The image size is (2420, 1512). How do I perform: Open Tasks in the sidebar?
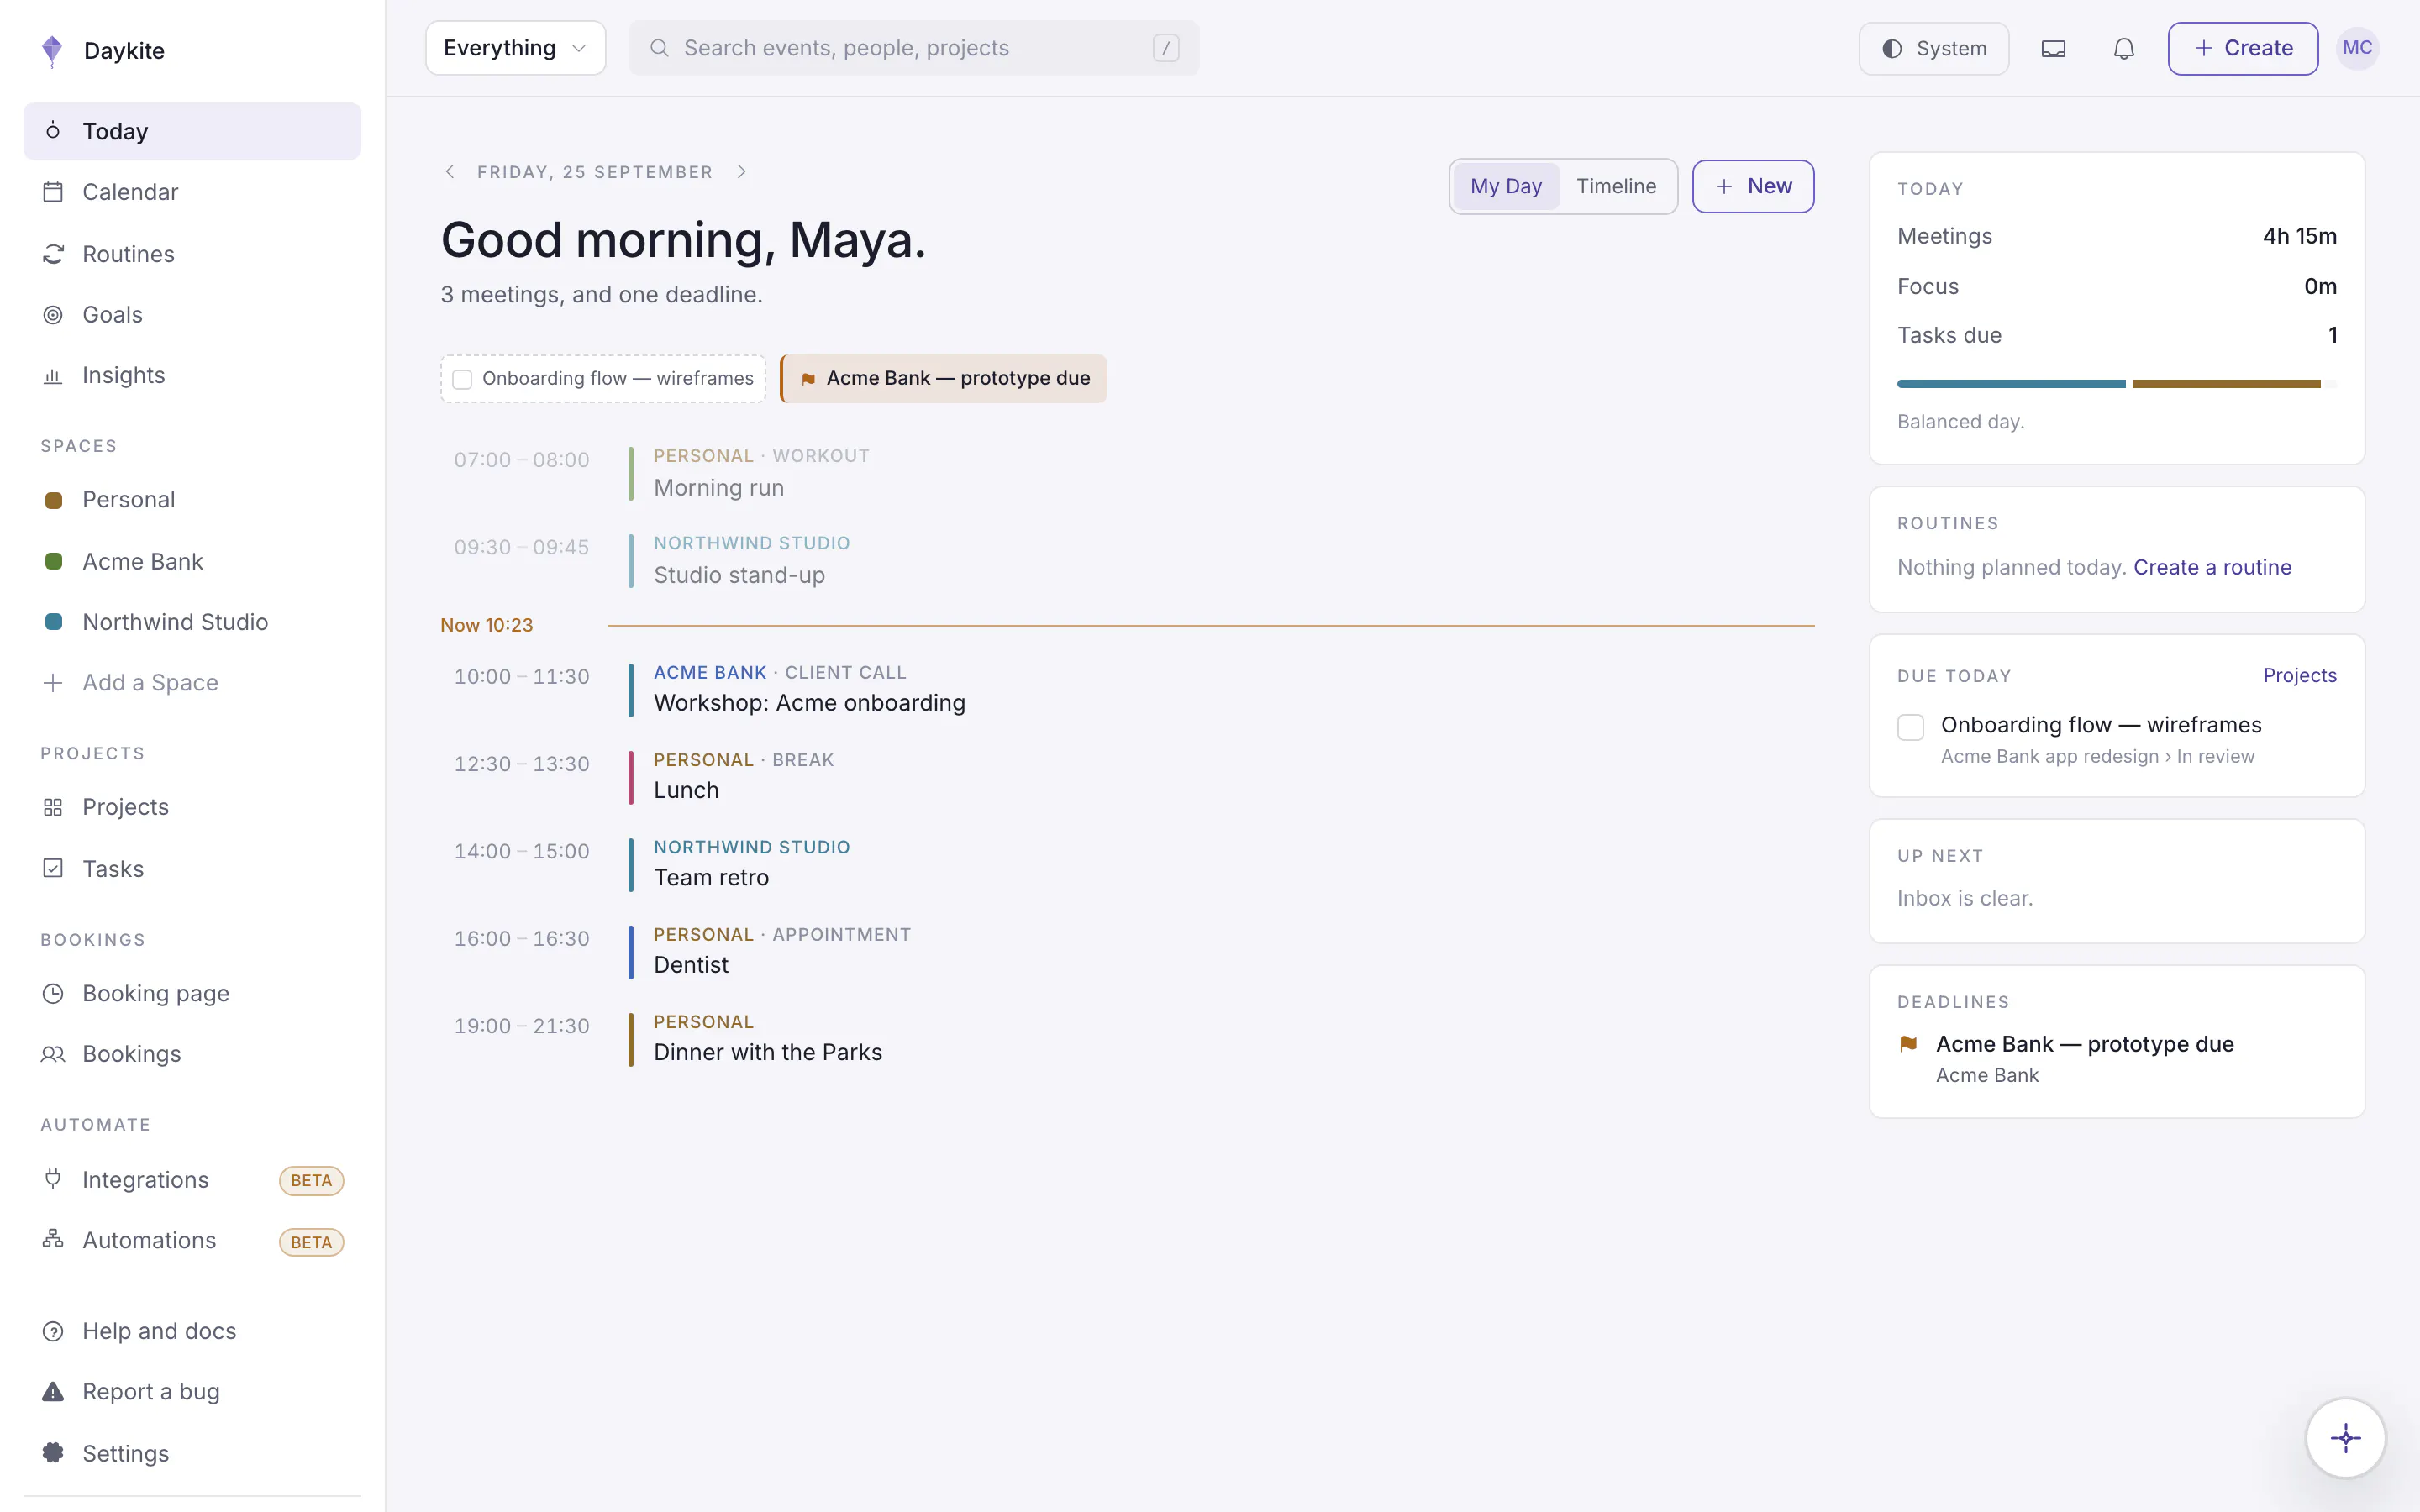tap(192, 869)
